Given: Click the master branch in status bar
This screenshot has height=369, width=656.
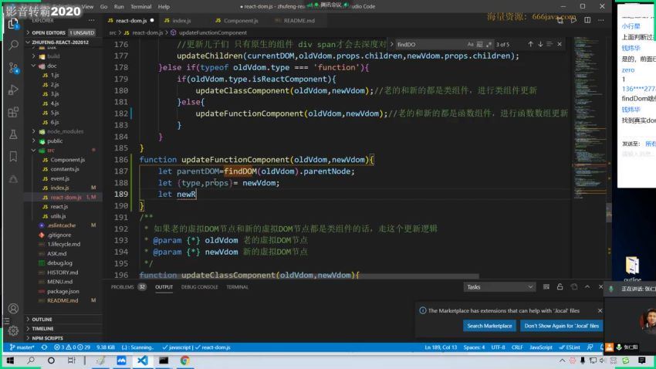Looking at the screenshot, I should coord(22,347).
